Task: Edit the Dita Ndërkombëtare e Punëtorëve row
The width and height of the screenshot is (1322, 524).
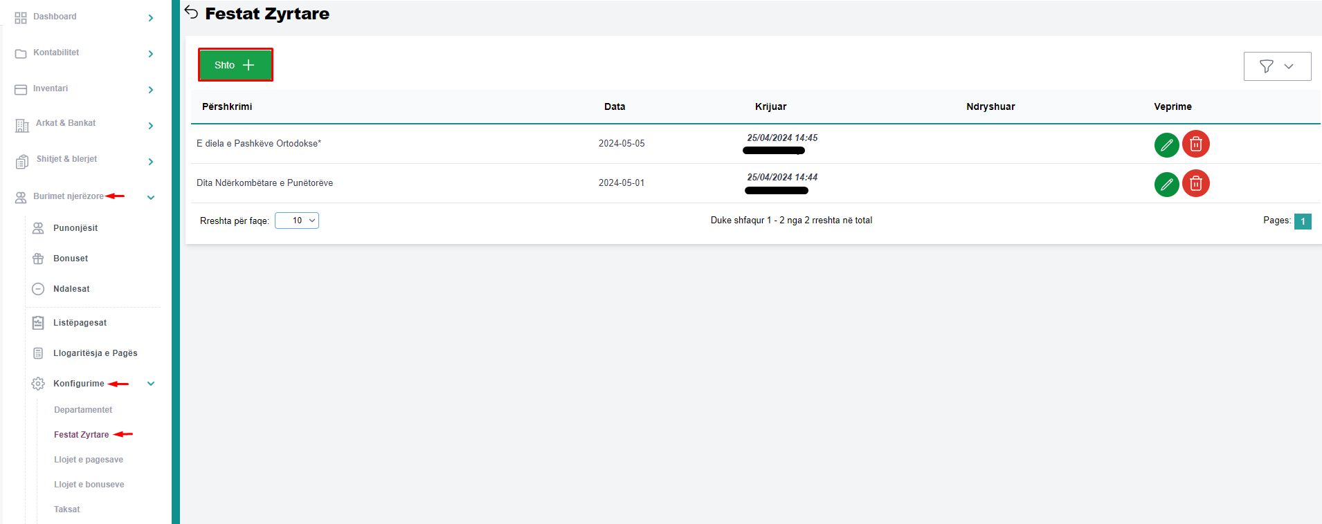Action: click(1166, 184)
